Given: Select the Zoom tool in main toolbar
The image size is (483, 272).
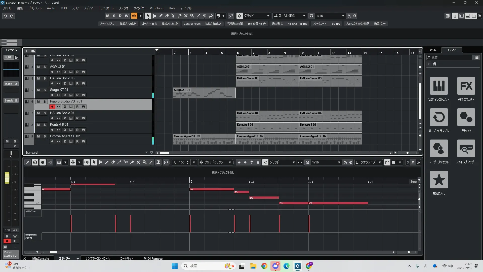Looking at the screenshot, I should pyautogui.click(x=192, y=16).
